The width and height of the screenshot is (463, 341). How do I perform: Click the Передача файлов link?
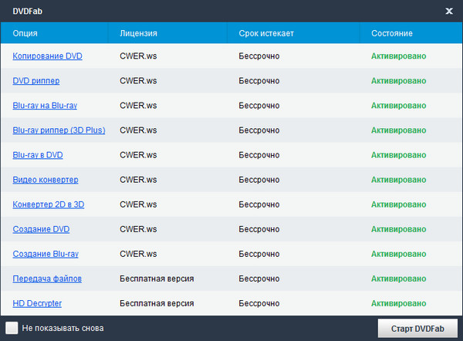tap(47, 279)
